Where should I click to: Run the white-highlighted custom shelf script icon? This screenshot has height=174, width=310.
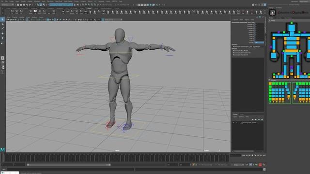tap(35, 12)
